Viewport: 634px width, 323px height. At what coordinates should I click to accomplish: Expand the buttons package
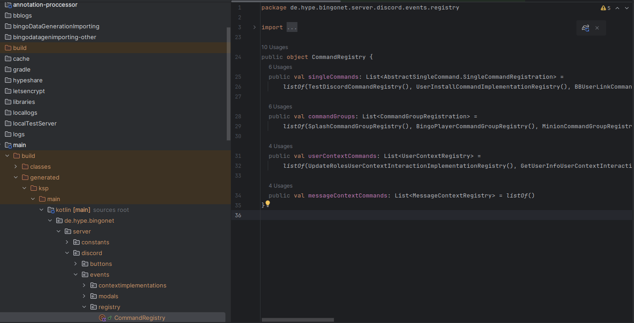tap(76, 264)
